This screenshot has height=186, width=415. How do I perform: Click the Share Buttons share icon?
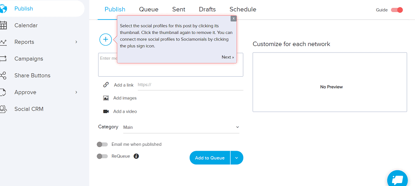(x=3, y=75)
